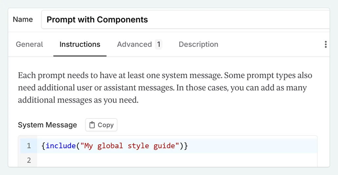Go to the Description tab
Image resolution: width=338 pixels, height=175 pixels.
point(198,44)
